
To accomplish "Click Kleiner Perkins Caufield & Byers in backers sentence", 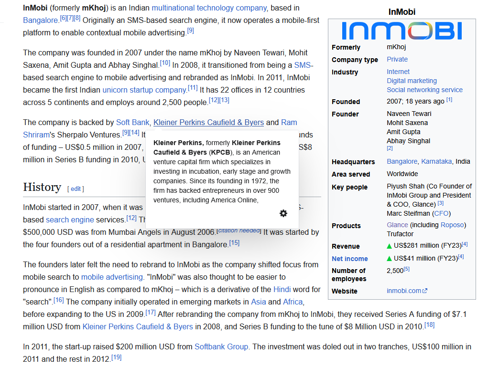I will [x=208, y=123].
